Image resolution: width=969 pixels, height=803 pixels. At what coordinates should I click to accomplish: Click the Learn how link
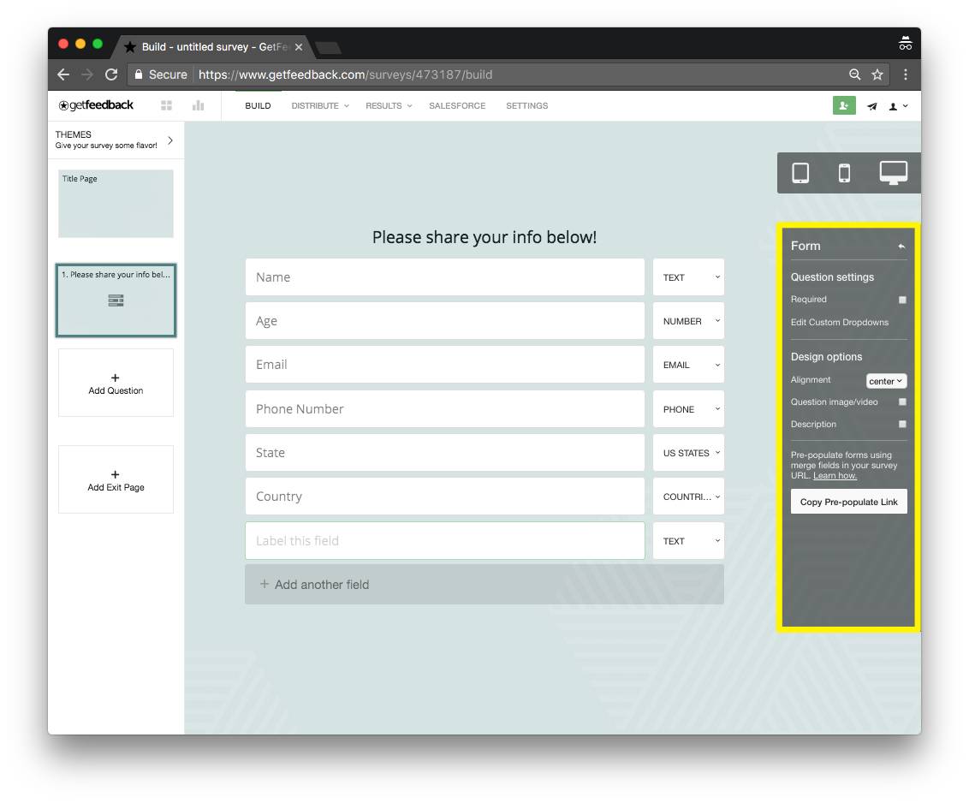pos(834,475)
